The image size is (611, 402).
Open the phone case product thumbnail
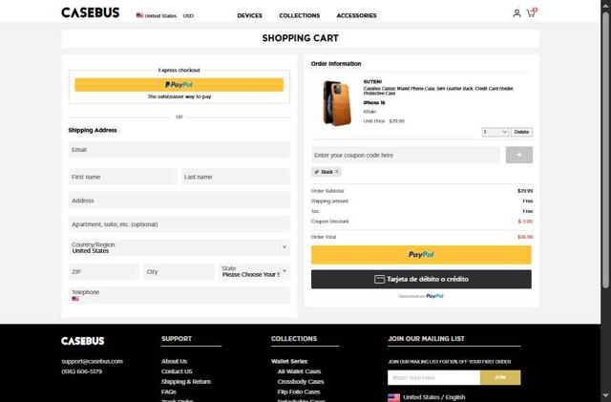point(337,102)
